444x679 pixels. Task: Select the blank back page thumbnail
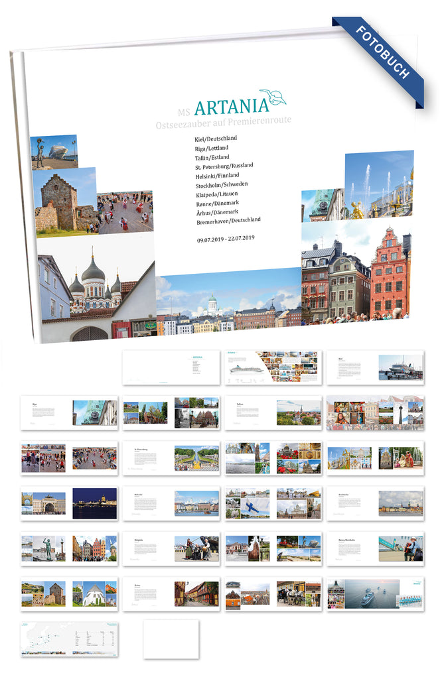click(x=171, y=639)
